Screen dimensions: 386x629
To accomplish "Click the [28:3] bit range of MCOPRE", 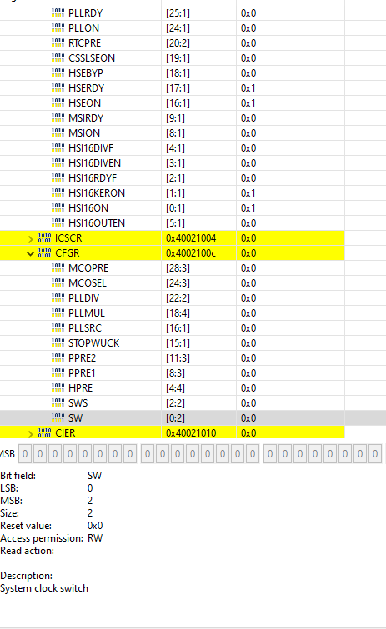I will pos(178,268).
